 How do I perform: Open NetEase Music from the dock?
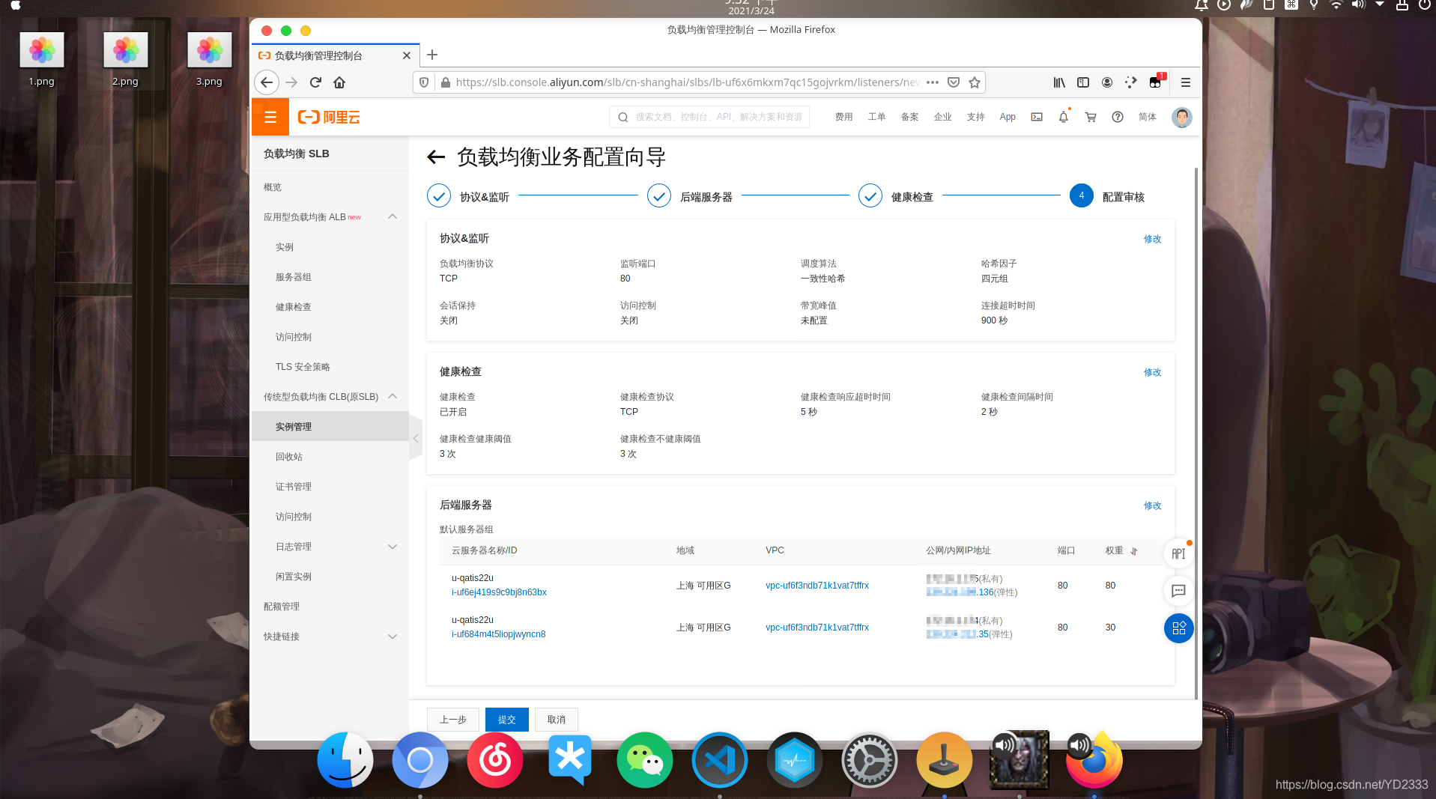(494, 760)
